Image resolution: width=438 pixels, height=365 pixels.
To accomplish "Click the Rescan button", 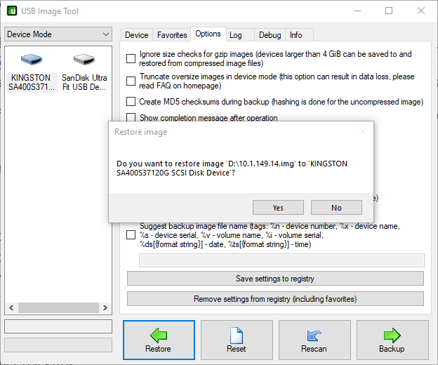I will pos(314,340).
